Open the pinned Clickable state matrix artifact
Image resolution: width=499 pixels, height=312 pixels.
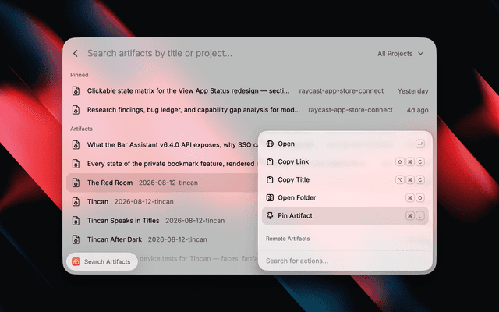click(249, 90)
